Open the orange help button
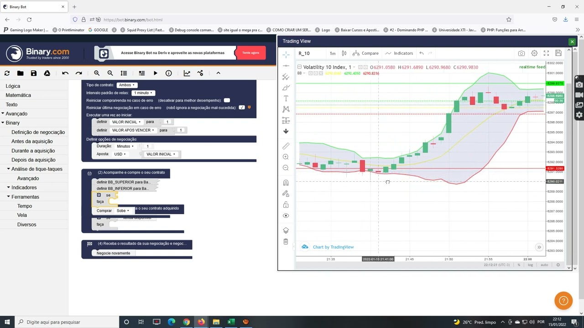Image resolution: width=584 pixels, height=328 pixels. point(563,301)
